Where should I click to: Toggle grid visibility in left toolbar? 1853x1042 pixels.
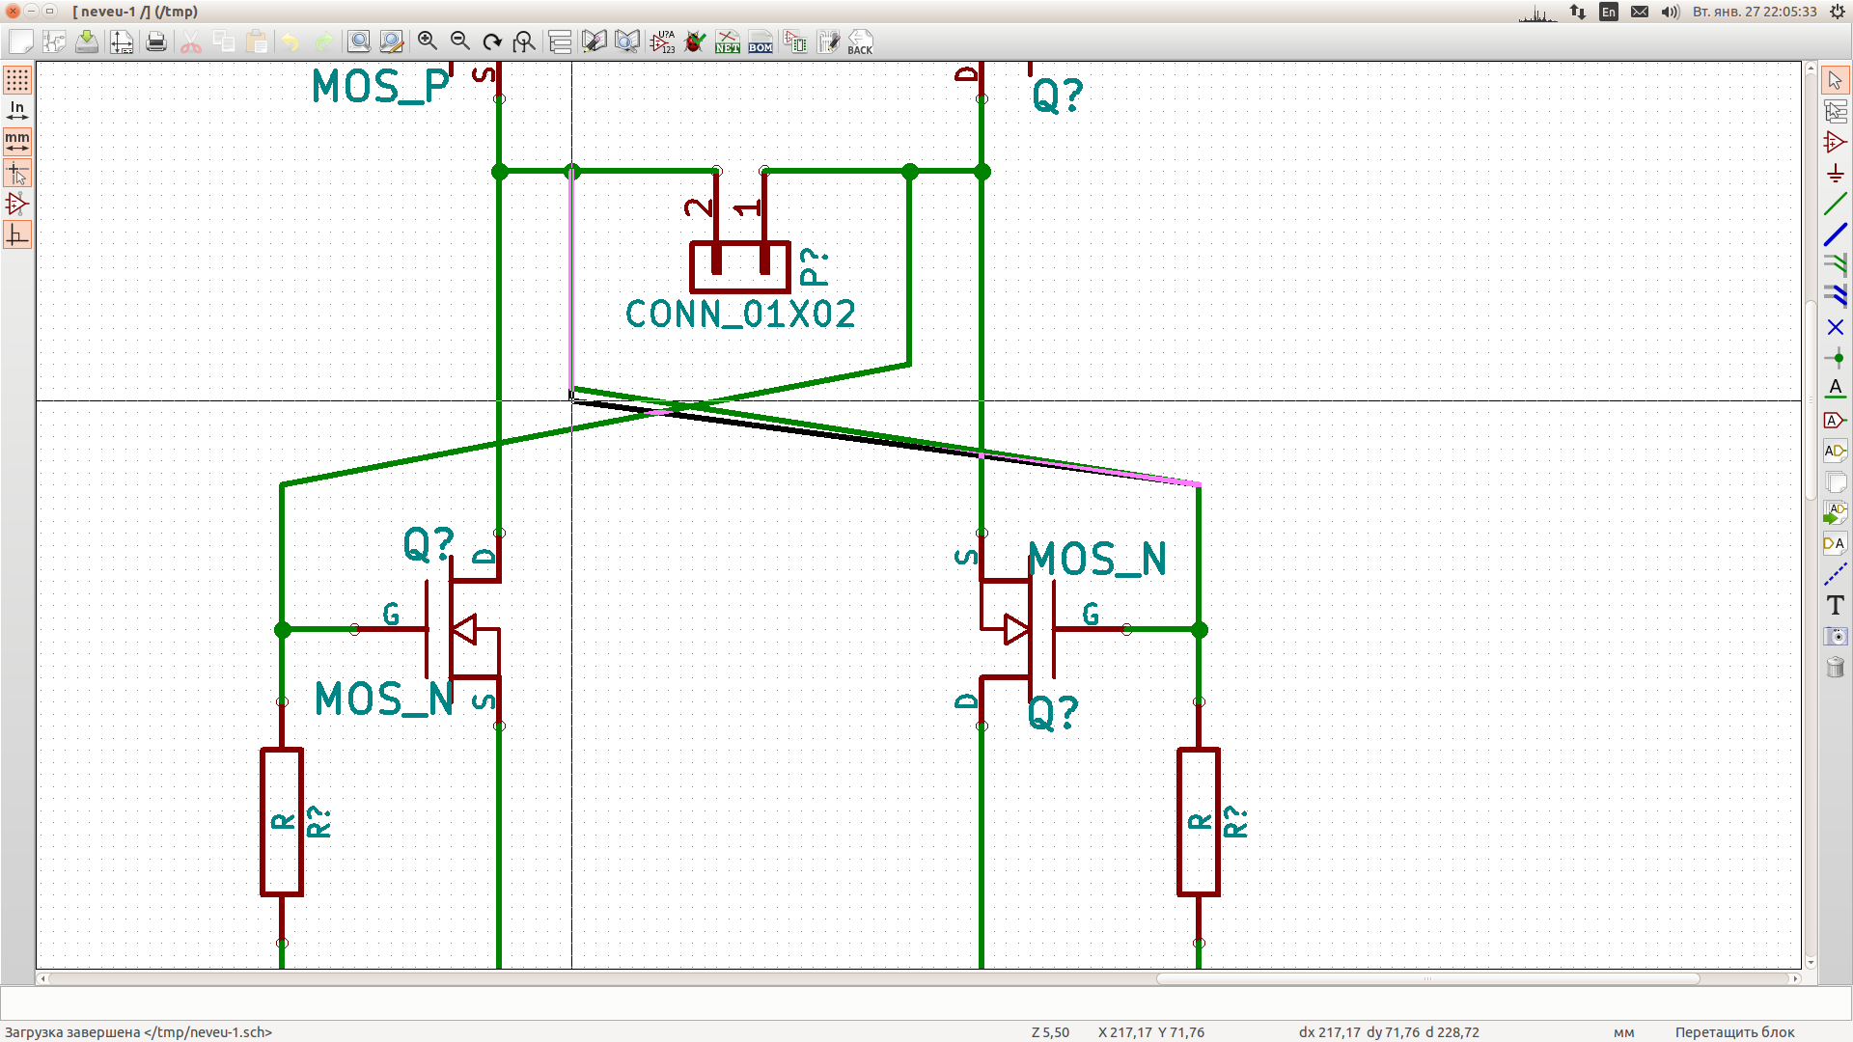17,80
